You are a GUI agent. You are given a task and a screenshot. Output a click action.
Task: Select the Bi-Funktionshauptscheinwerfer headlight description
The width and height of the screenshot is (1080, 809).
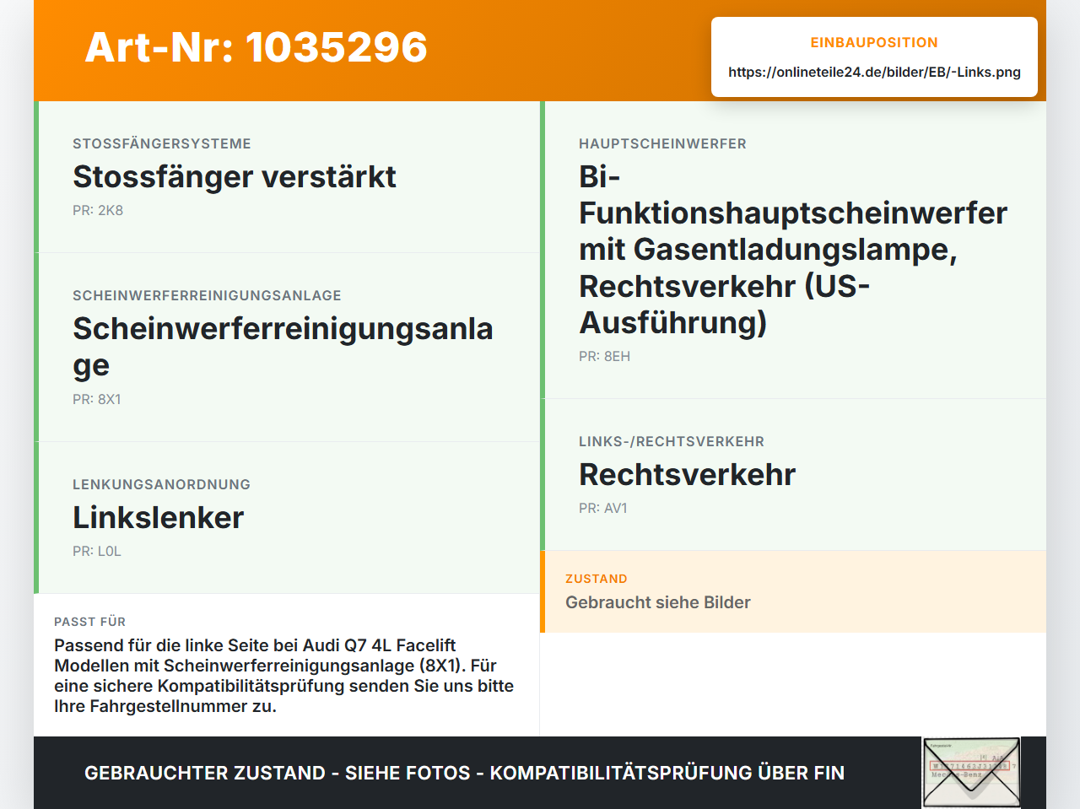pyautogui.click(x=793, y=250)
